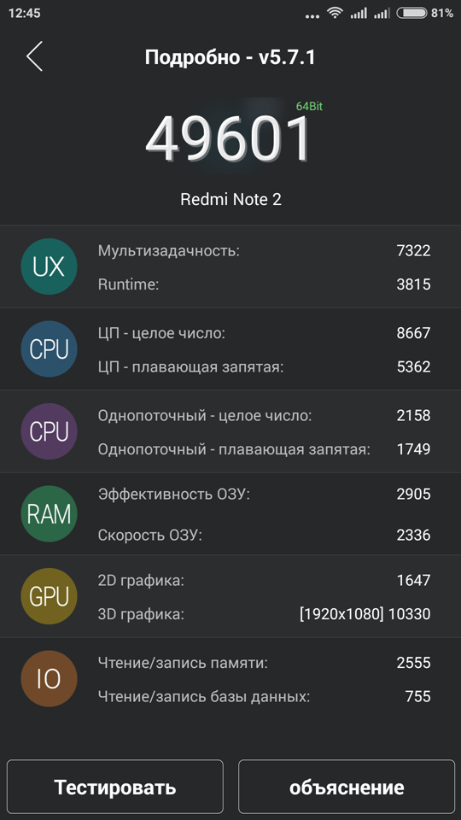
Task: Click the Тестировать button
Action: (x=115, y=787)
